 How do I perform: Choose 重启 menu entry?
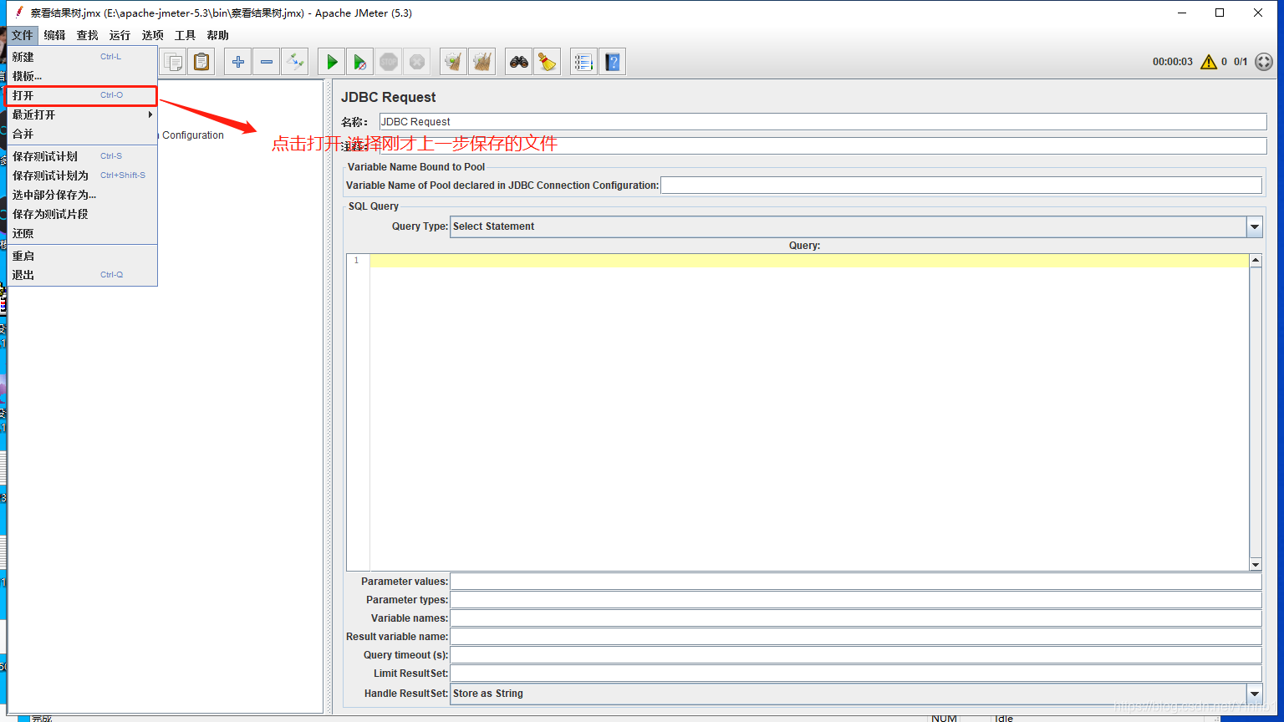pos(82,256)
